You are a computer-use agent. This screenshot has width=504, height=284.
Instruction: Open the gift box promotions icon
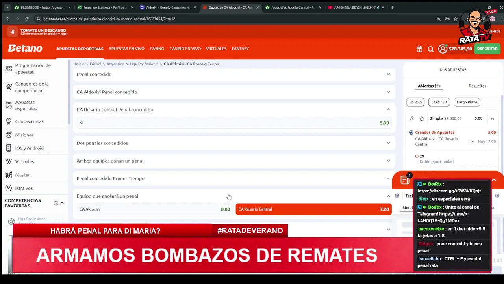pyautogui.click(x=419, y=49)
